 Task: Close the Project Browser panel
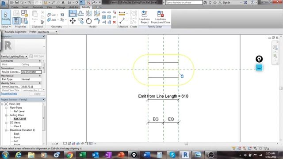44,99
